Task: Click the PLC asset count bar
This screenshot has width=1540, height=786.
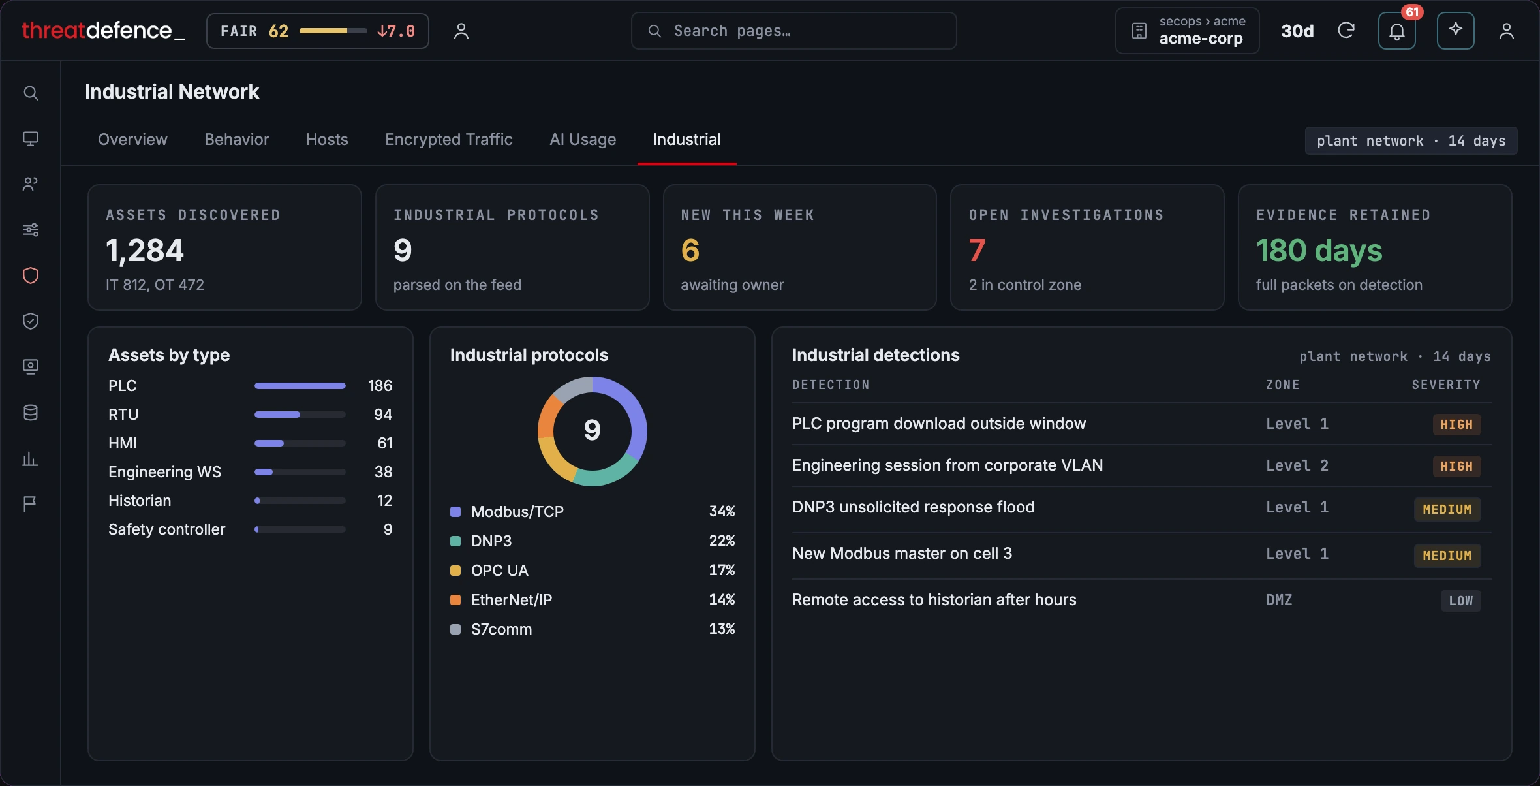Action: 300,386
